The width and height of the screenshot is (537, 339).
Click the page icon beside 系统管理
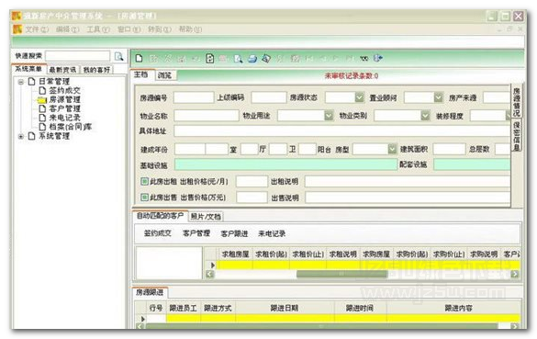point(31,136)
